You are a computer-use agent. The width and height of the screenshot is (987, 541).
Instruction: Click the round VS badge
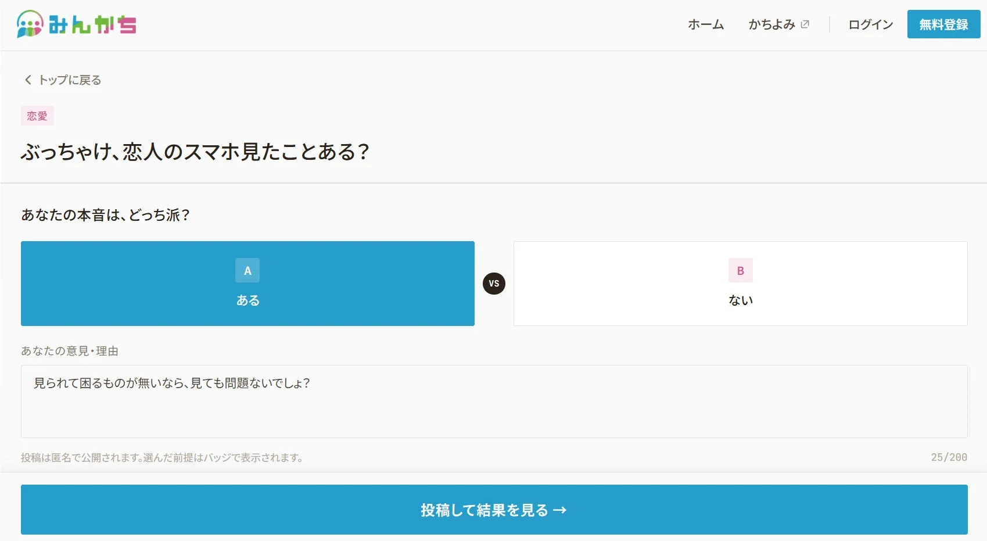click(494, 284)
